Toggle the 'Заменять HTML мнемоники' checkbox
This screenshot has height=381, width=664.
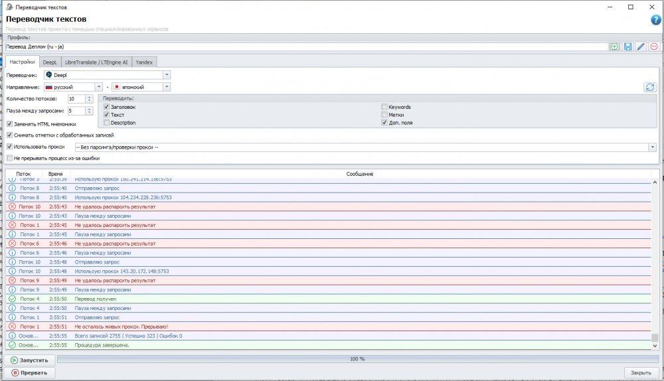tap(9, 123)
